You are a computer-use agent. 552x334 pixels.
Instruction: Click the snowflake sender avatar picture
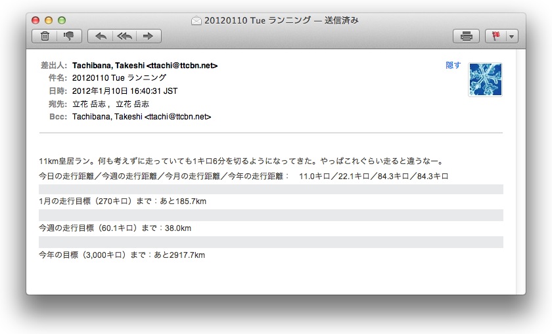pos(485,79)
